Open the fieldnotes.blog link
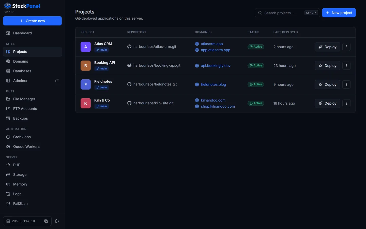The width and height of the screenshot is (366, 229). pyautogui.click(x=213, y=84)
